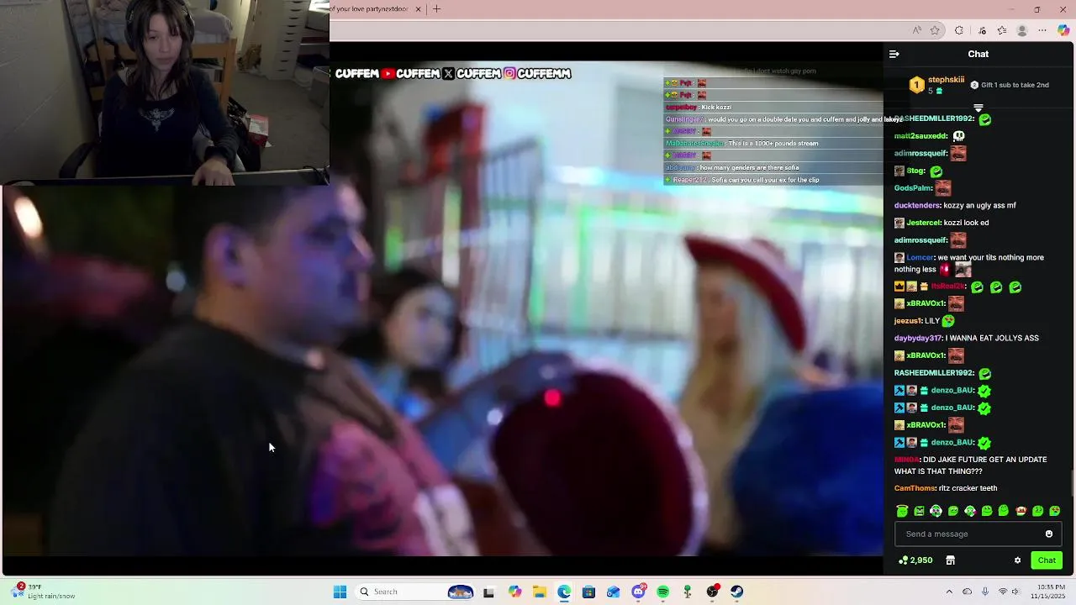Click the Chat panel heading
Screen dimensions: 1076x605
click(978, 54)
